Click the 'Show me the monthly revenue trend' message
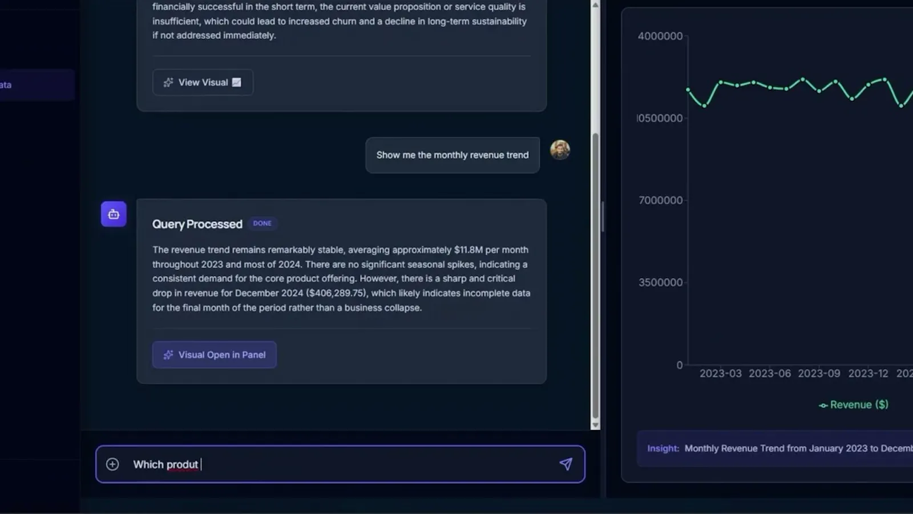 tap(453, 155)
